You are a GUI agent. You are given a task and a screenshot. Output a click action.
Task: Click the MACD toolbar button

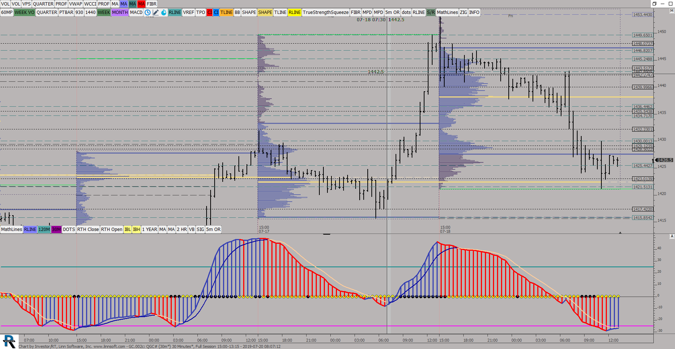[x=136, y=12]
